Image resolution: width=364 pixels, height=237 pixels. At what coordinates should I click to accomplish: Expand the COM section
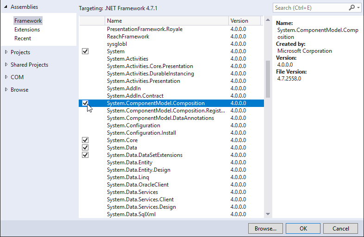pyautogui.click(x=6, y=77)
